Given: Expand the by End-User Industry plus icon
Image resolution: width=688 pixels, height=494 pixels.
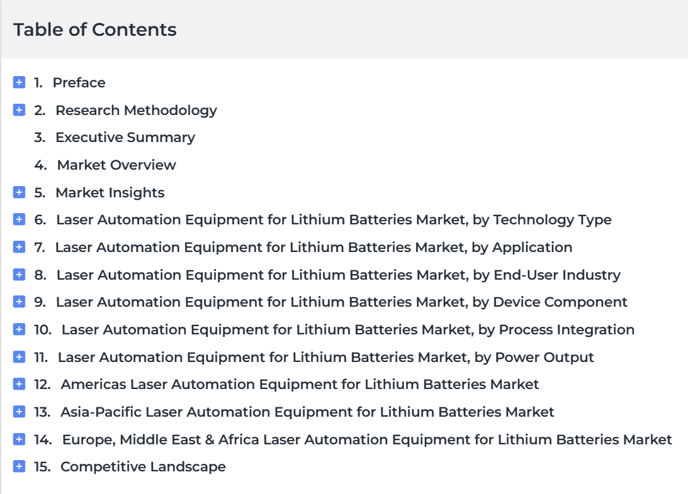Looking at the screenshot, I should click(x=19, y=274).
